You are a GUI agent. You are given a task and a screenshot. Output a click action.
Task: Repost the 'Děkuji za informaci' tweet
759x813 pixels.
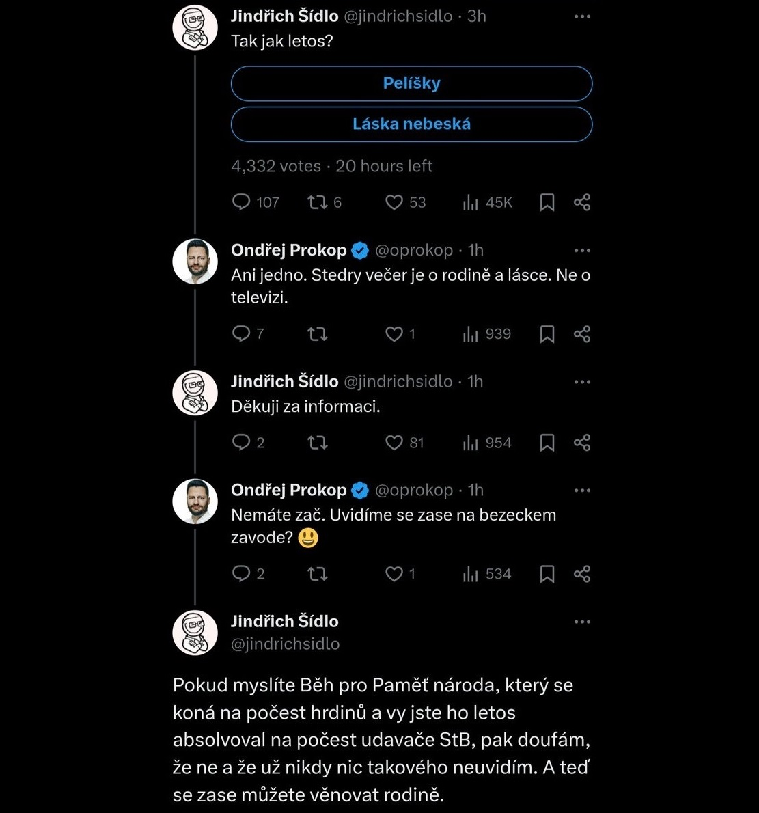coord(318,443)
